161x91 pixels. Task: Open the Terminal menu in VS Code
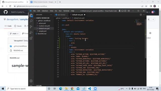[x=66, y=11]
